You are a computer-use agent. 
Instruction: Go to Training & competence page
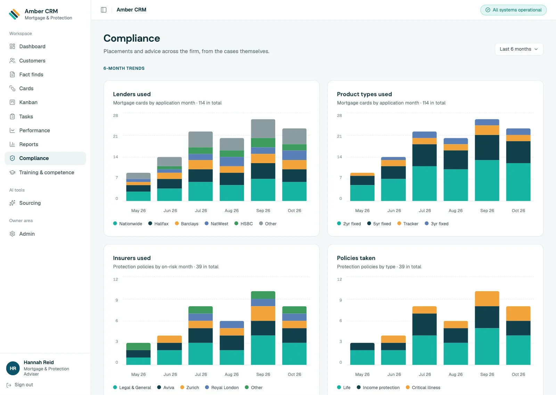[x=45, y=173]
